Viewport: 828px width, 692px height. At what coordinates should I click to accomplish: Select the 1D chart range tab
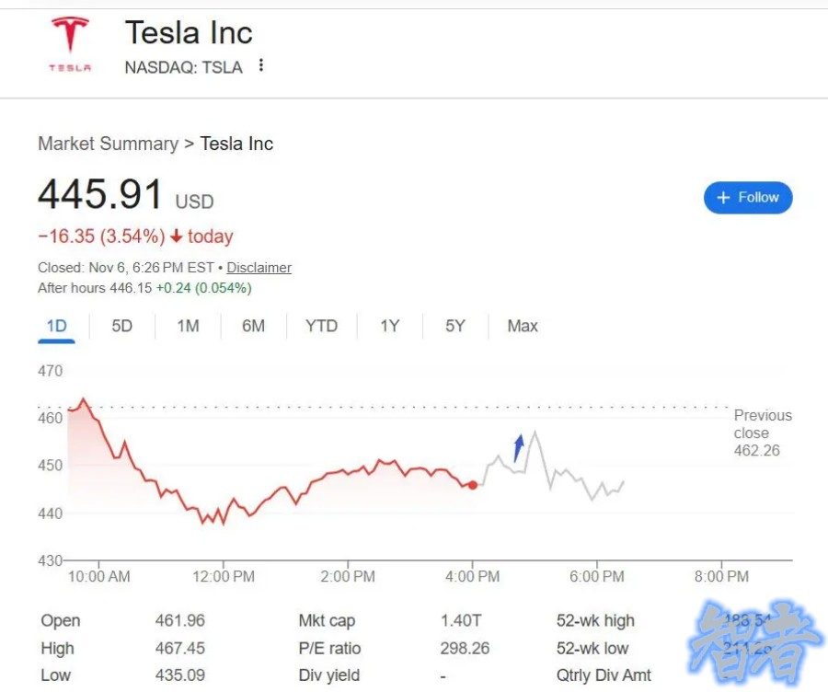[56, 326]
